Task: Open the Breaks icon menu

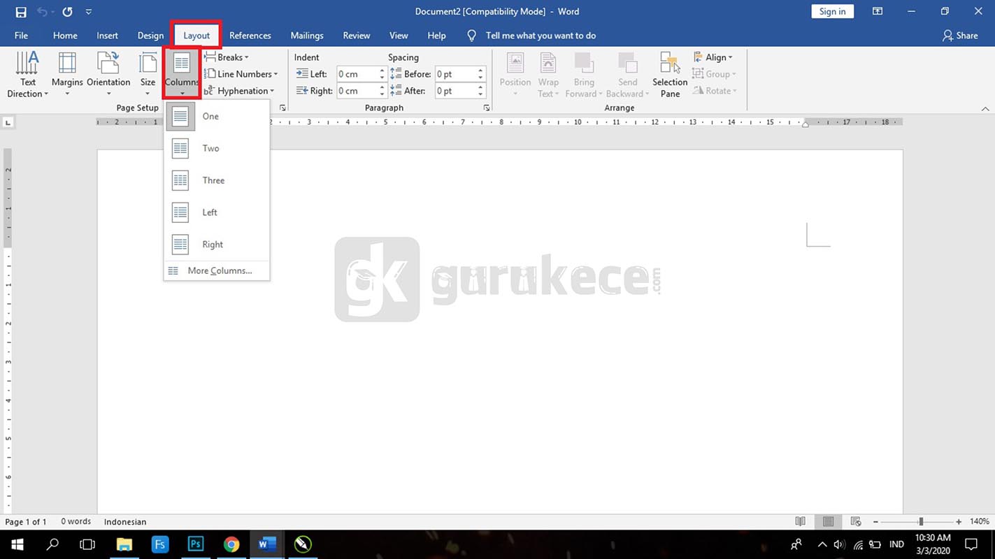Action: [x=227, y=57]
